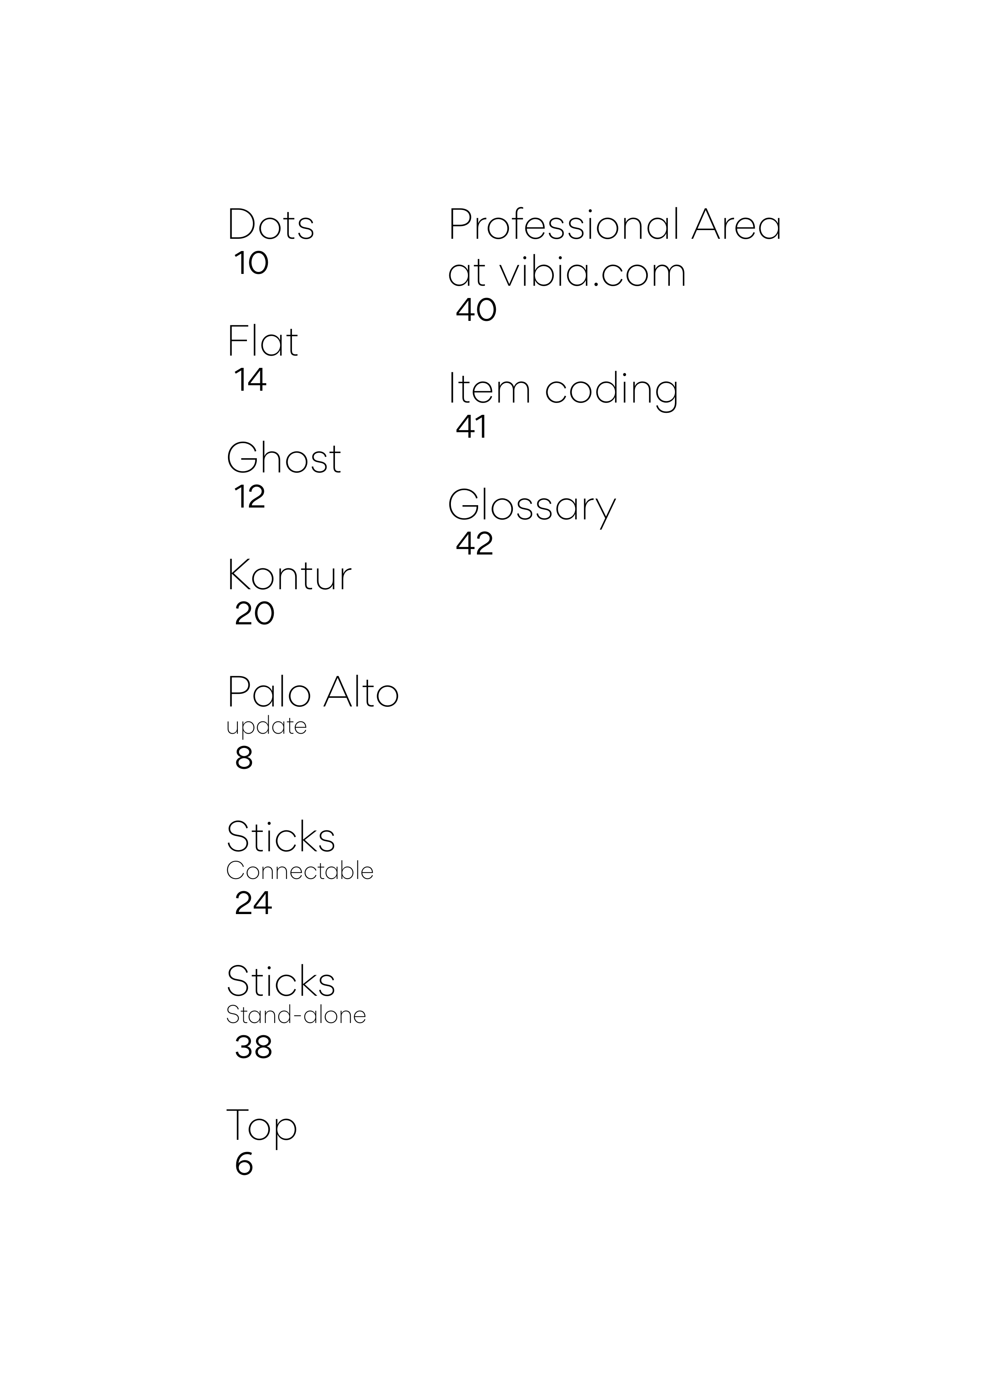Select page number 6 under Top
This screenshot has height=1394, width=985.
tap(244, 1165)
